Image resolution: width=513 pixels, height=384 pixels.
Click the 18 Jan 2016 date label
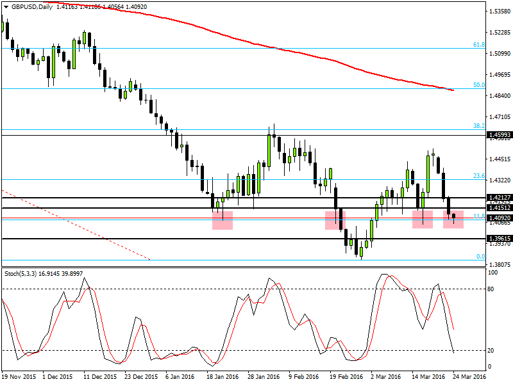point(223,377)
